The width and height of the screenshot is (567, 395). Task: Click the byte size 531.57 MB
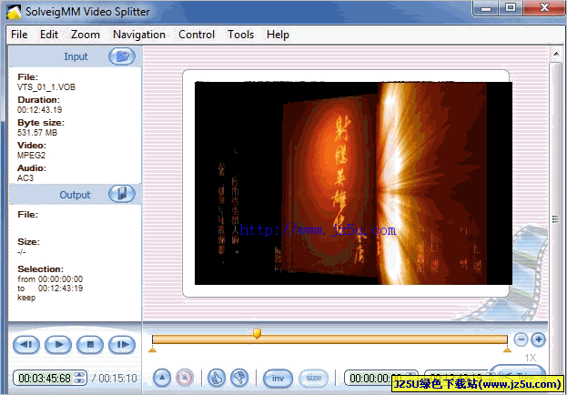click(x=37, y=133)
